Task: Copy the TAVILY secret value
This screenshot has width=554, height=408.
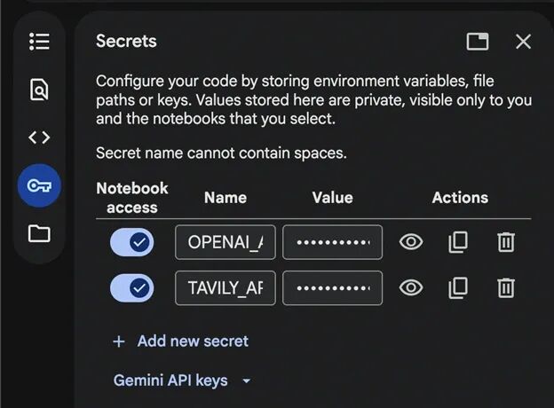Action: click(458, 288)
